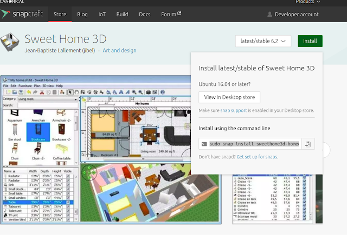Viewport: 347px width, 241px height.
Task: Click New home icon in embedded toolbar
Action: pos(8,92)
